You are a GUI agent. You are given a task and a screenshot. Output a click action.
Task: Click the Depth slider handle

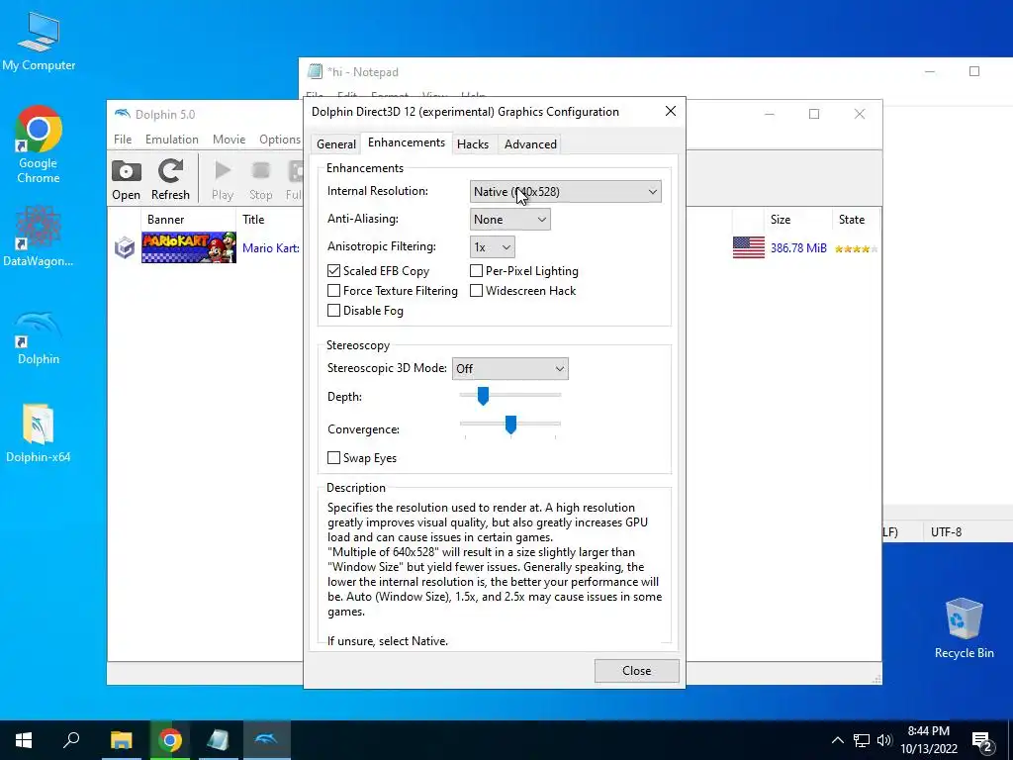(x=483, y=396)
